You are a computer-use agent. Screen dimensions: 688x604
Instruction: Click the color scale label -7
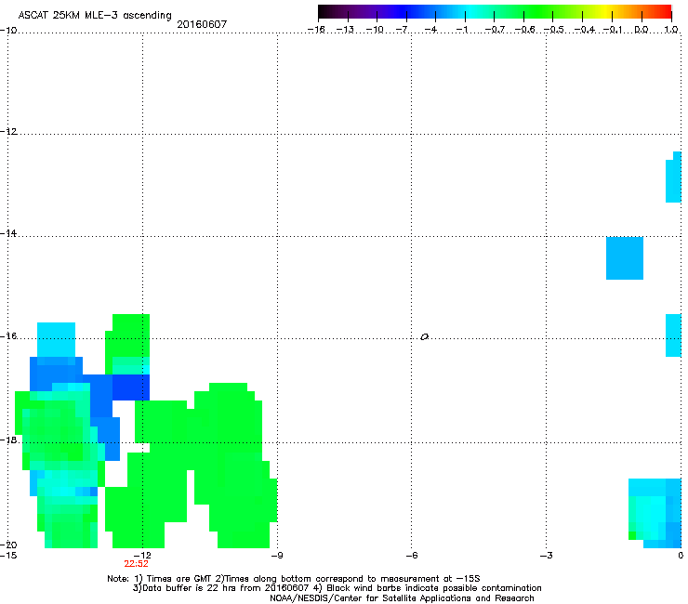click(x=403, y=30)
